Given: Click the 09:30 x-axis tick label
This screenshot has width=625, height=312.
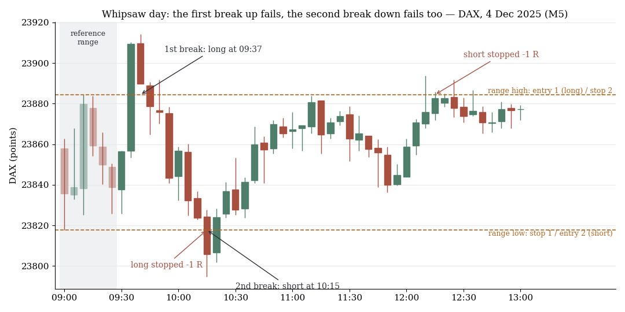Looking at the screenshot, I should click(x=122, y=298).
